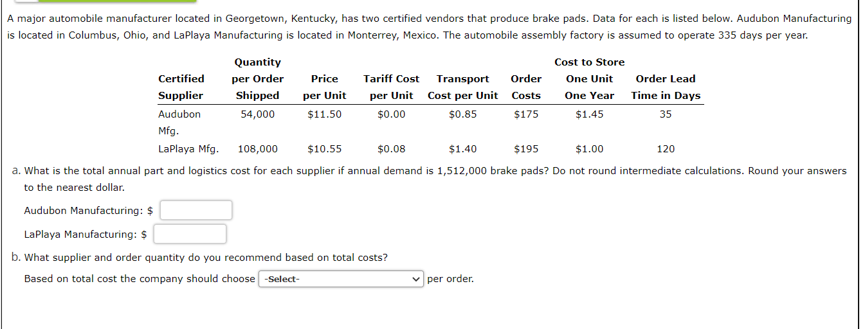Select the Order Costs column header
865x329 pixels.
526,87
